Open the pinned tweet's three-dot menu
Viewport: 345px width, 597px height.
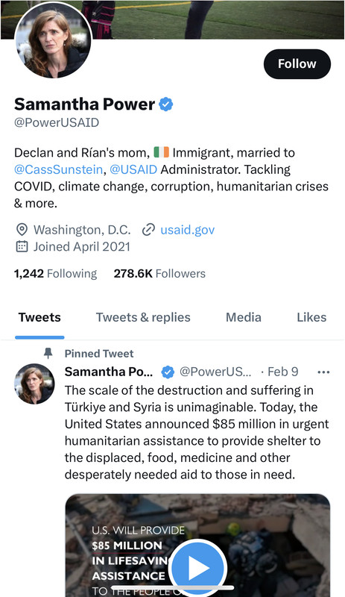click(323, 372)
